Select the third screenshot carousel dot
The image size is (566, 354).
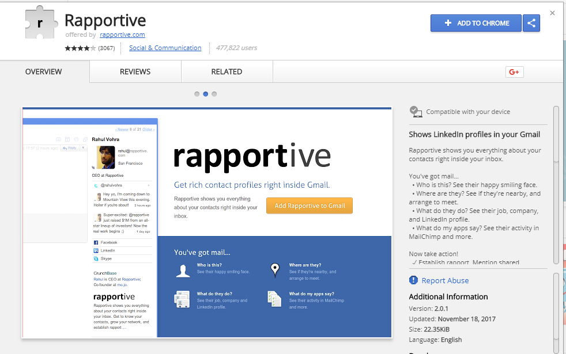click(214, 94)
